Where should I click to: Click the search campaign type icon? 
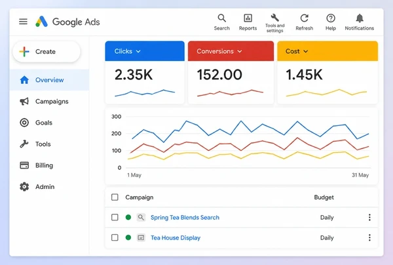141,217
